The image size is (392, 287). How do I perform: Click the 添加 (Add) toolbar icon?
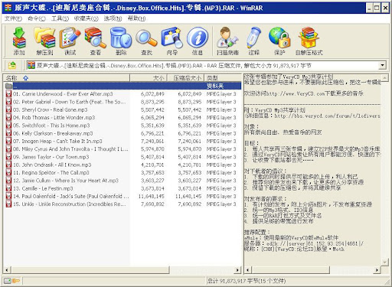tap(19, 38)
